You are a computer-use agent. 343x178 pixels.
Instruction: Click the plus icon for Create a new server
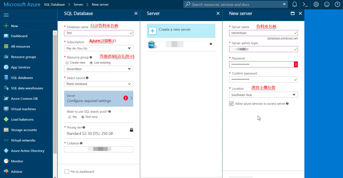click(x=152, y=31)
